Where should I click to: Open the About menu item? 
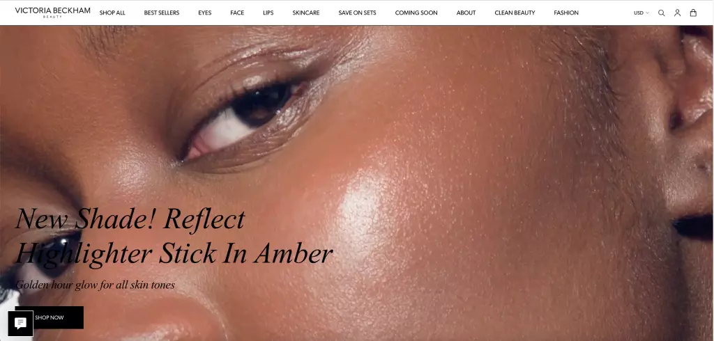pos(466,13)
